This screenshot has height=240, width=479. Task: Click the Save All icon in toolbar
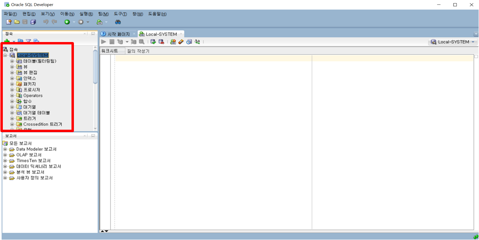(33, 22)
